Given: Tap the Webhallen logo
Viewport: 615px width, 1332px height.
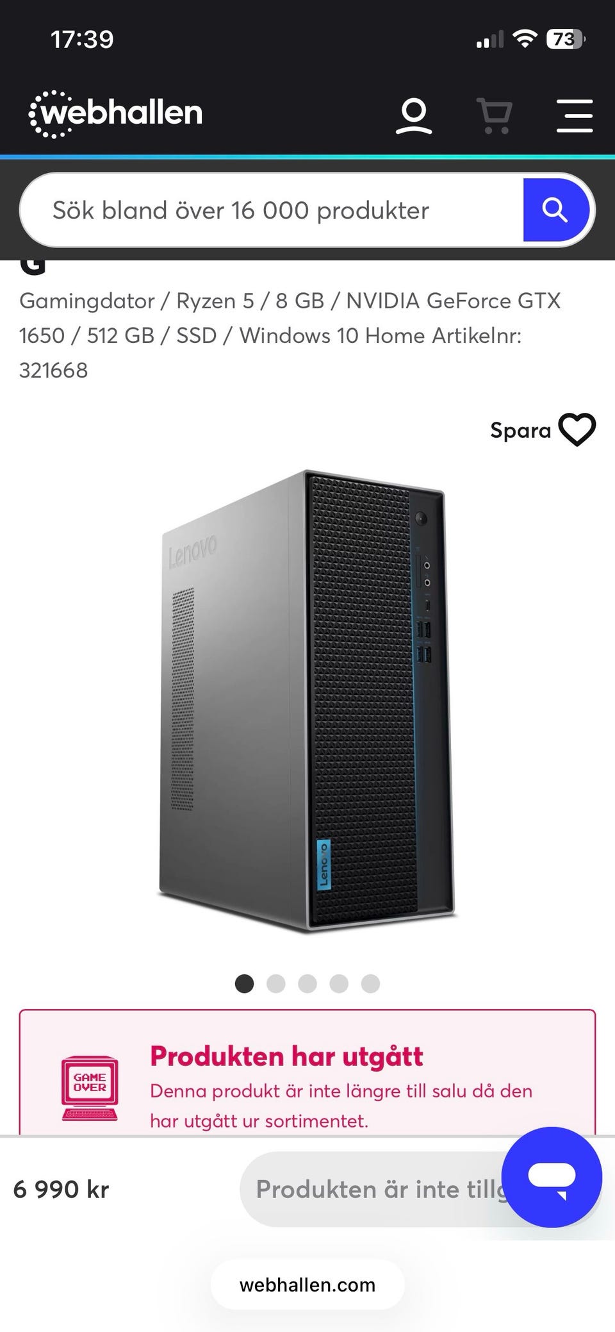Looking at the screenshot, I should (116, 113).
